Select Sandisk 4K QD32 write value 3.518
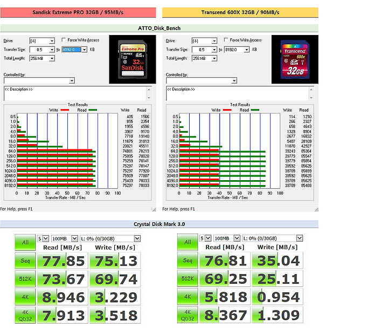 115,316
